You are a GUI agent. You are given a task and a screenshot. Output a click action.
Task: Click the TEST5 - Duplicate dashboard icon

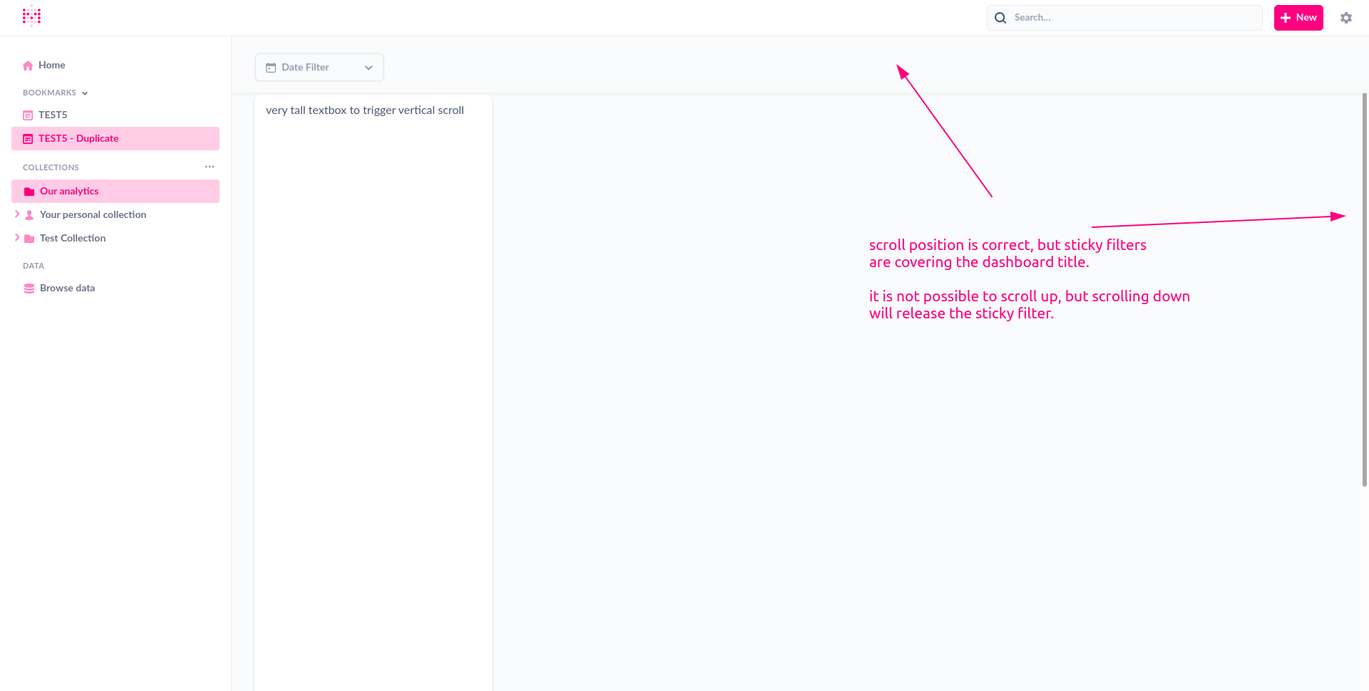click(x=27, y=138)
